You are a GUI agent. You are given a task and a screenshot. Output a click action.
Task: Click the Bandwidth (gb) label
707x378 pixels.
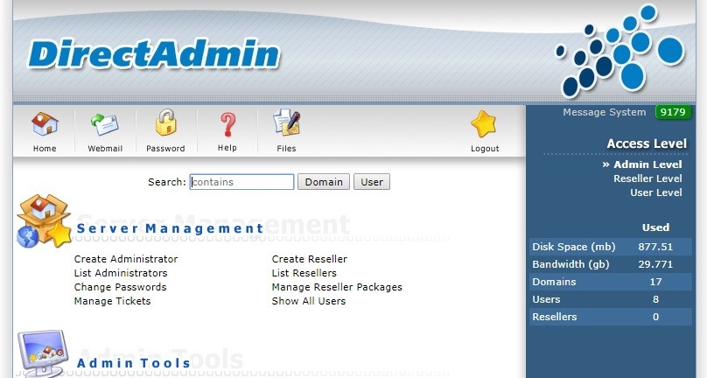click(x=570, y=264)
